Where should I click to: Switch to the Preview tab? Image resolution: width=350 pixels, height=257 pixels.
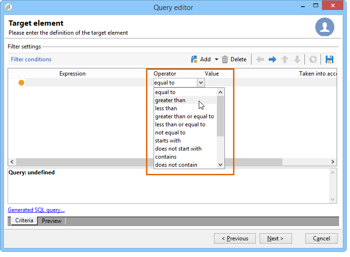pyautogui.click(x=51, y=221)
